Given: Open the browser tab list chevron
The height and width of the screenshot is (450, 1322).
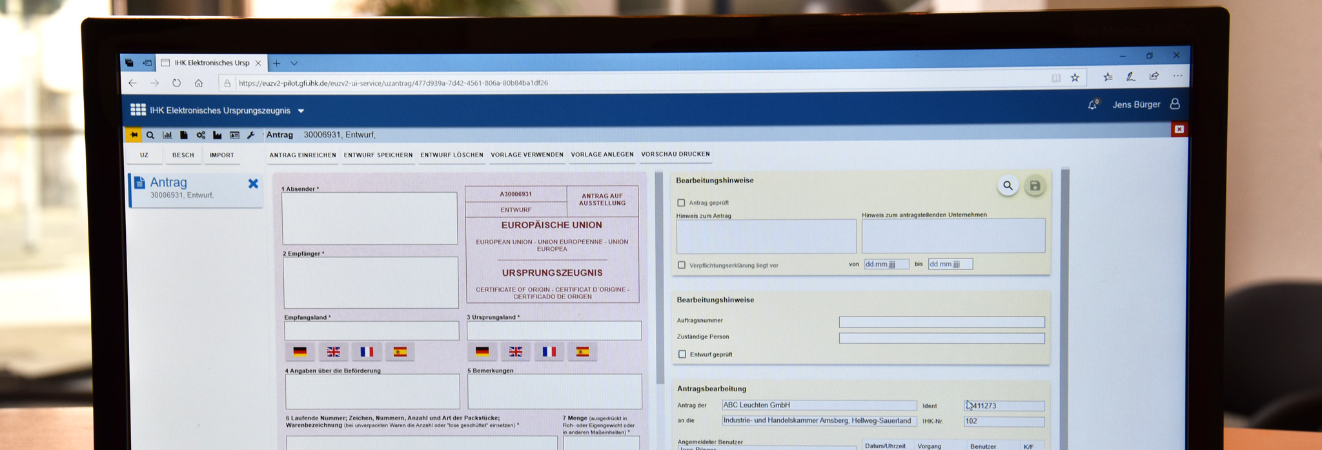Looking at the screenshot, I should [294, 63].
